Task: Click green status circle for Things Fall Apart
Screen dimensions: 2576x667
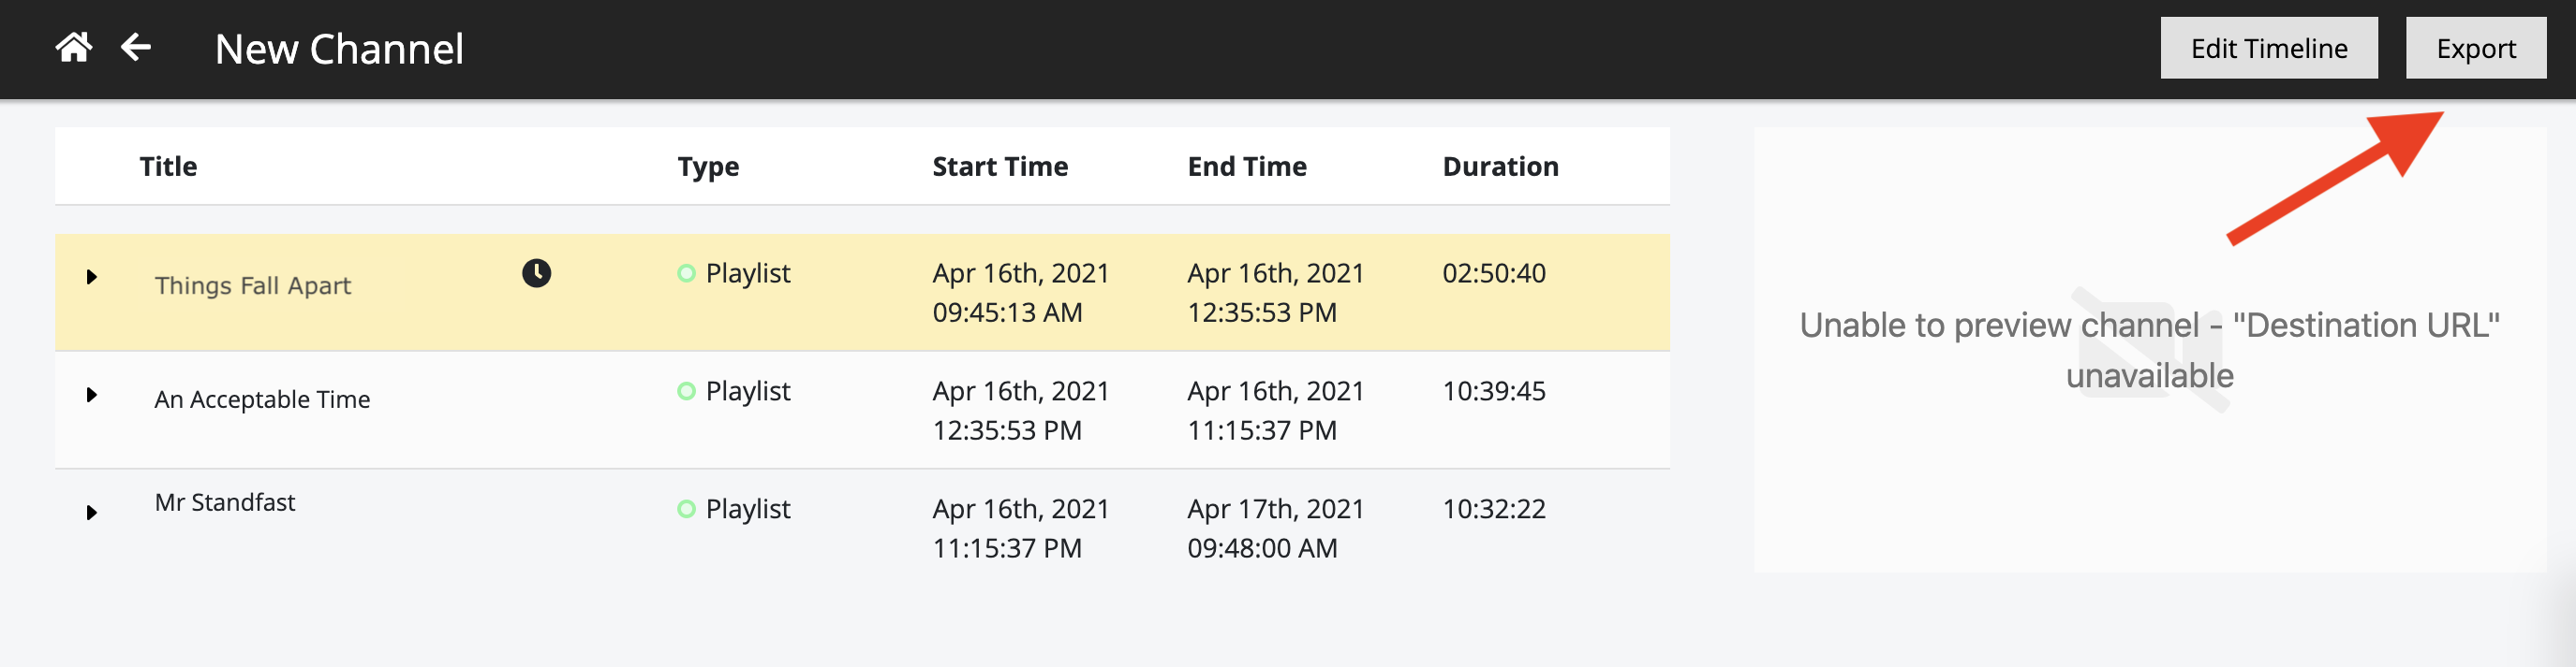Action: coord(686,272)
